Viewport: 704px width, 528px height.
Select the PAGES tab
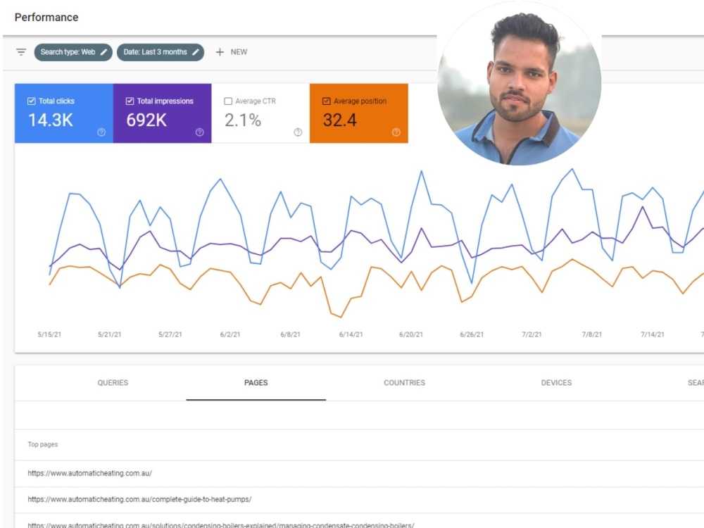[256, 382]
